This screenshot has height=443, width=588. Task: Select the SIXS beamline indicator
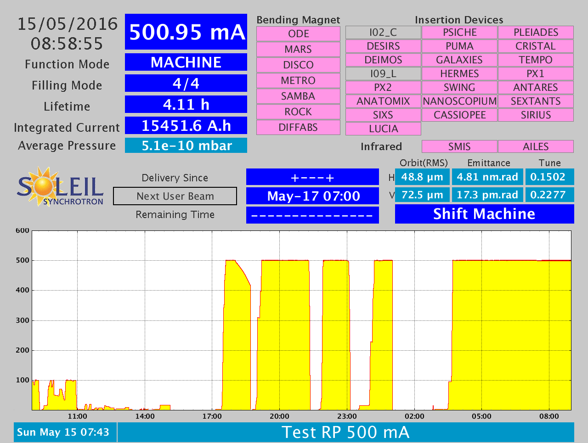click(383, 115)
